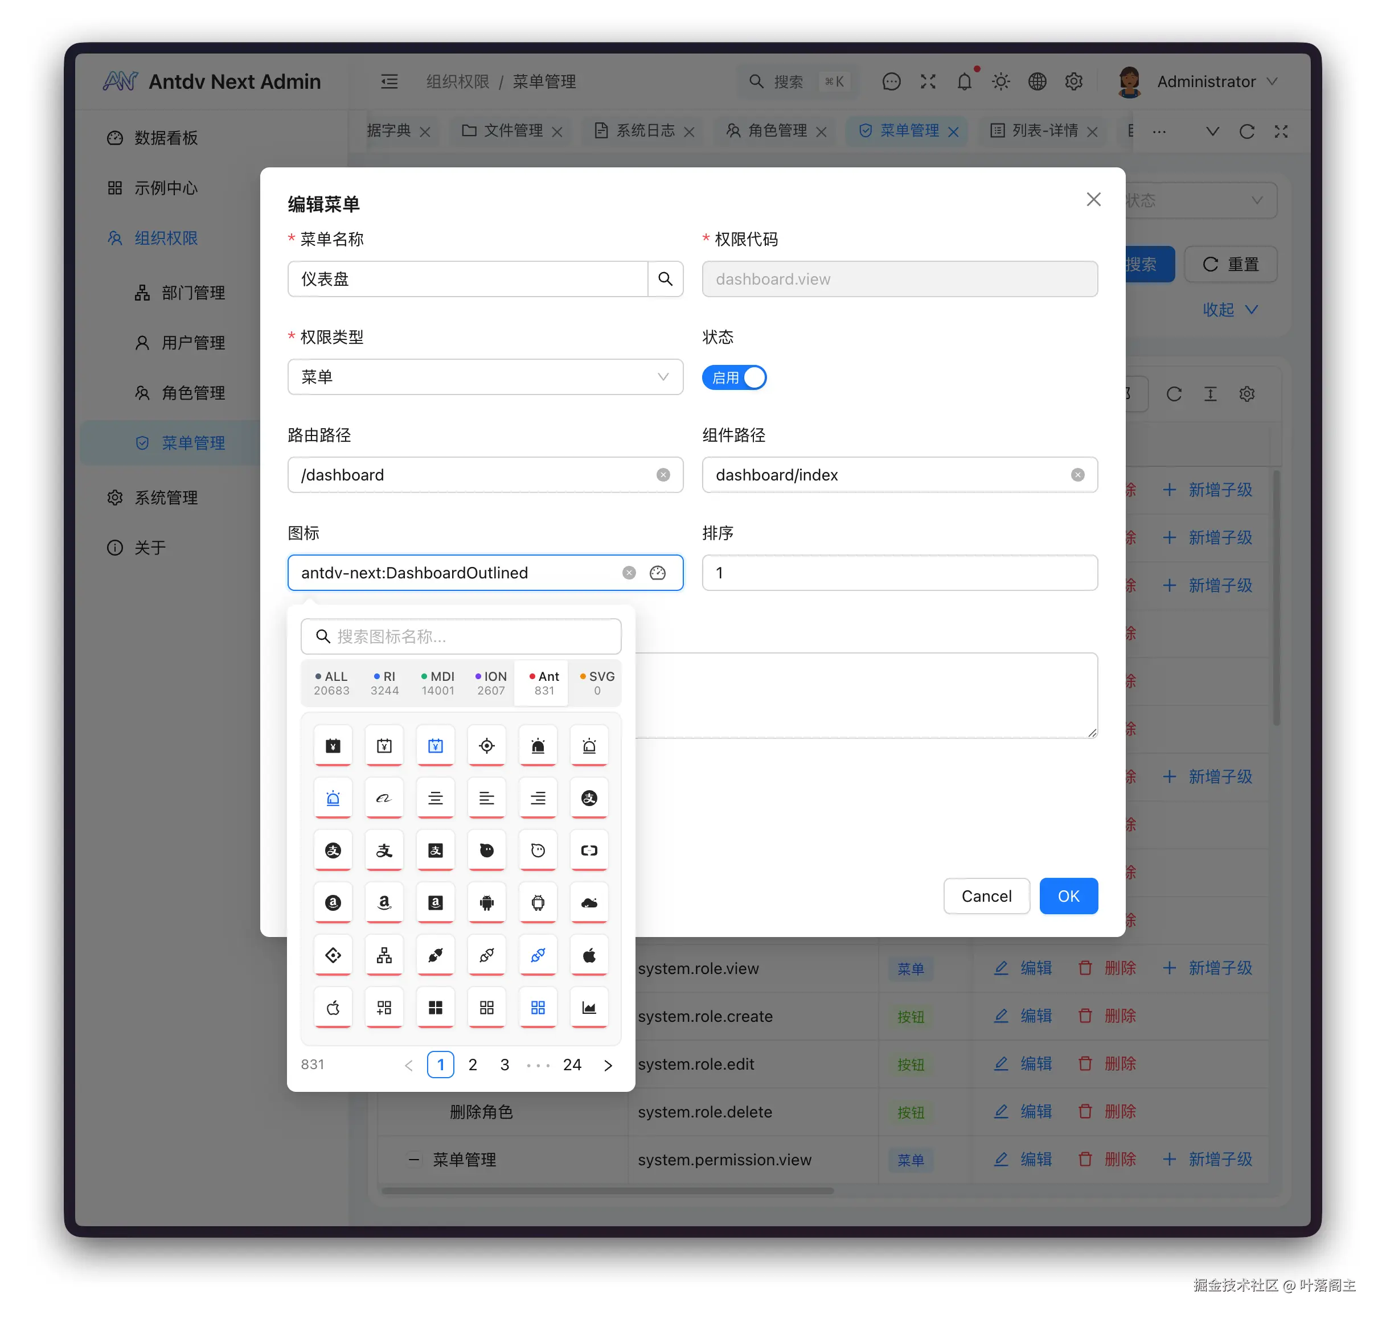
Task: Choose the Ant Cloud icon
Action: 589,903
